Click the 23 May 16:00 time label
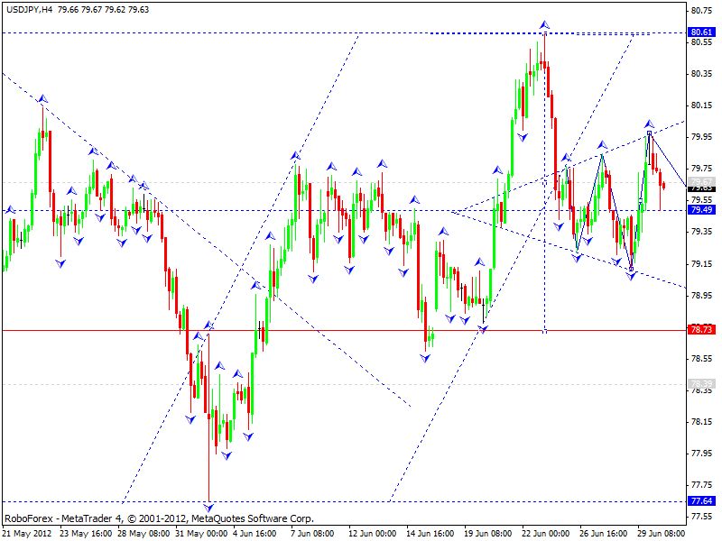 86,534
